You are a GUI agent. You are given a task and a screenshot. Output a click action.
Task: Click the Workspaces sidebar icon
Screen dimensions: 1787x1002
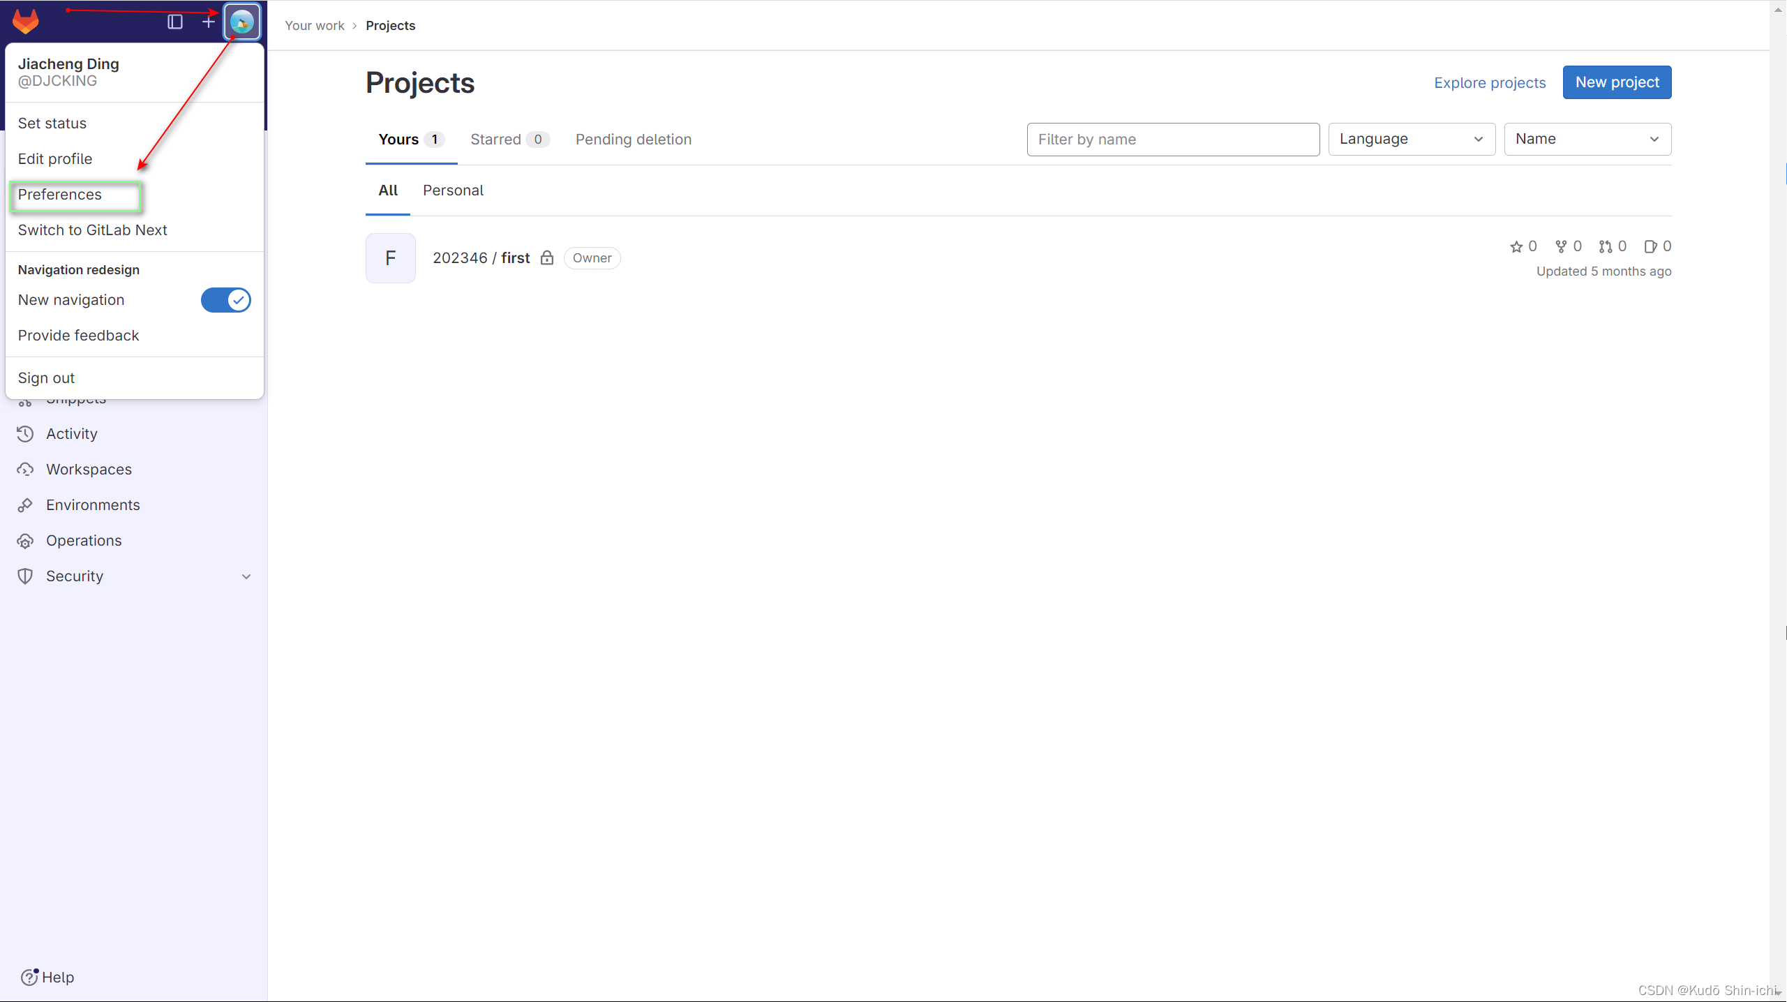point(26,468)
